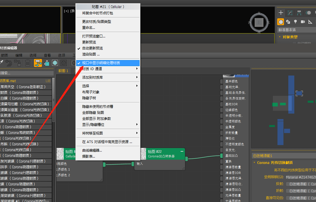Select 扶手 (Corona物理材质) library item
Viewport: 316px width, 202px height.
point(26,167)
